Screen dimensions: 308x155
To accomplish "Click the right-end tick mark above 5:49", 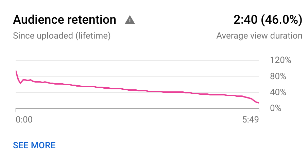I will coord(259,110).
